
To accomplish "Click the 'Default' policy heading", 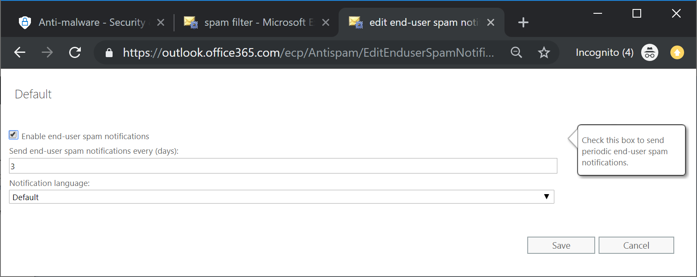I will click(33, 94).
